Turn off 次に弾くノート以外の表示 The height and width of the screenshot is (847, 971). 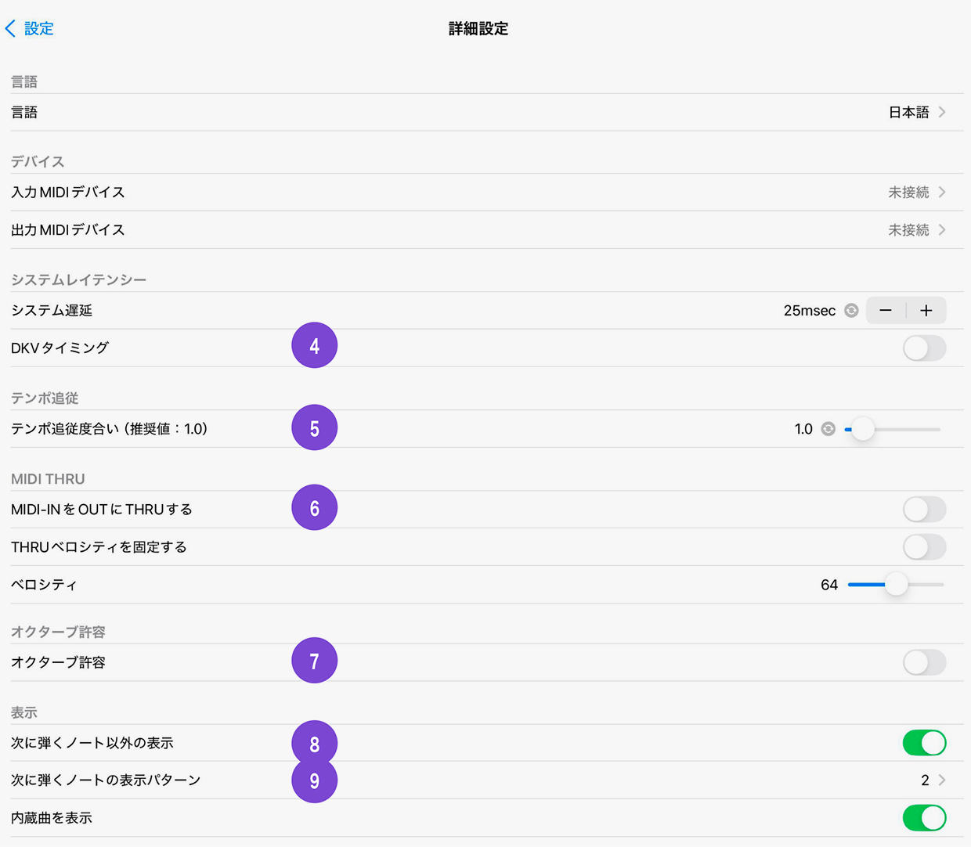pos(924,743)
